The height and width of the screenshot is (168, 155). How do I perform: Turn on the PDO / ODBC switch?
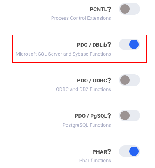(x=130, y=80)
